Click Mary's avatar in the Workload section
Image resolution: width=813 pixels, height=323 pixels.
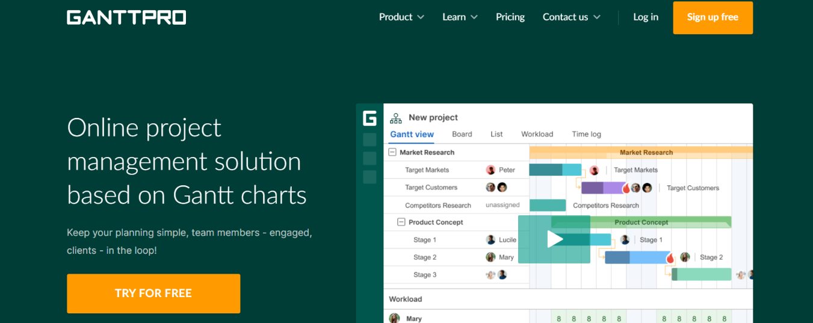(x=394, y=318)
